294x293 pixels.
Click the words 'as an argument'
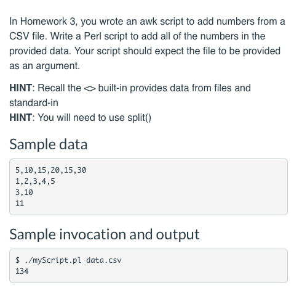coord(44,66)
